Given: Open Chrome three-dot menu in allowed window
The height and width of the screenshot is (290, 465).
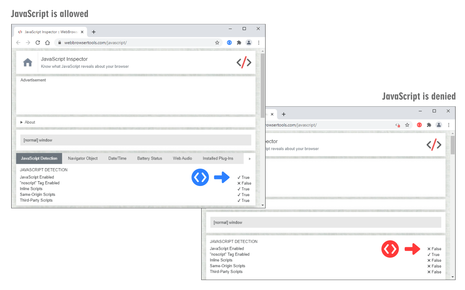Looking at the screenshot, I should [259, 42].
